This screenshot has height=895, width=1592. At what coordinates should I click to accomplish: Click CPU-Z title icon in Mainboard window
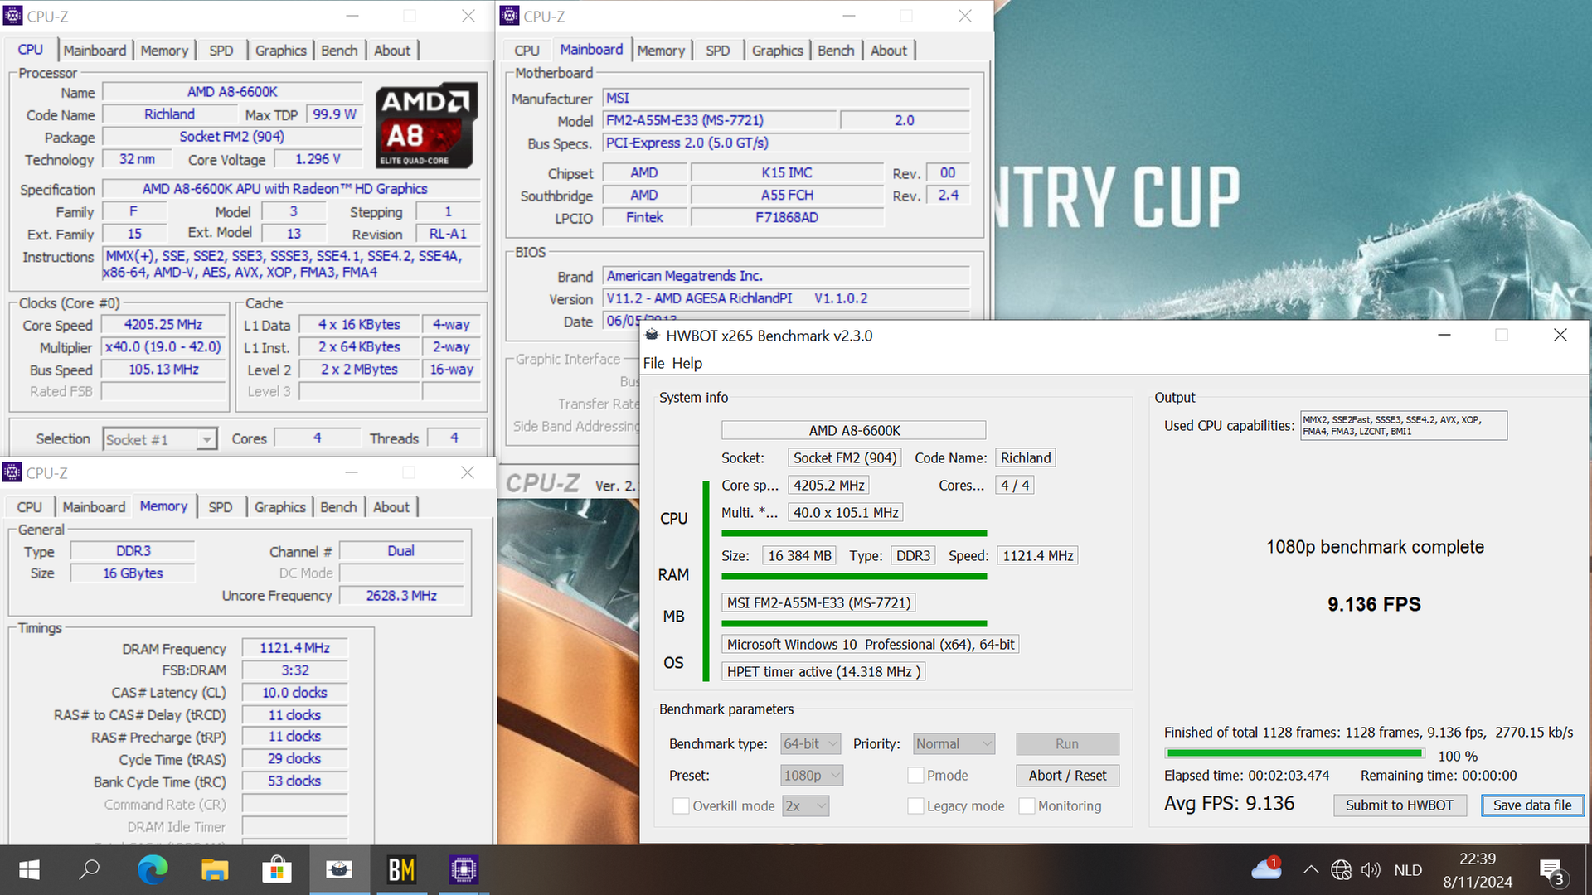point(509,16)
